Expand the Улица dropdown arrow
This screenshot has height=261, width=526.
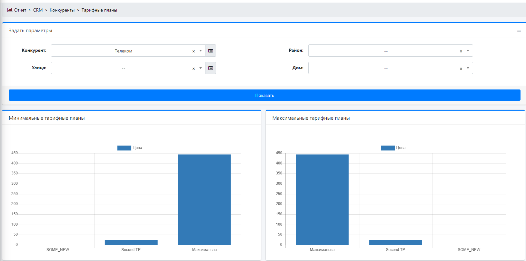click(x=201, y=68)
